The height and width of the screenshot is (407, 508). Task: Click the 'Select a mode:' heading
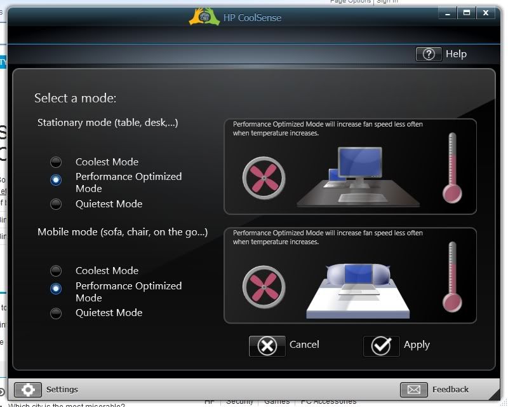(75, 98)
